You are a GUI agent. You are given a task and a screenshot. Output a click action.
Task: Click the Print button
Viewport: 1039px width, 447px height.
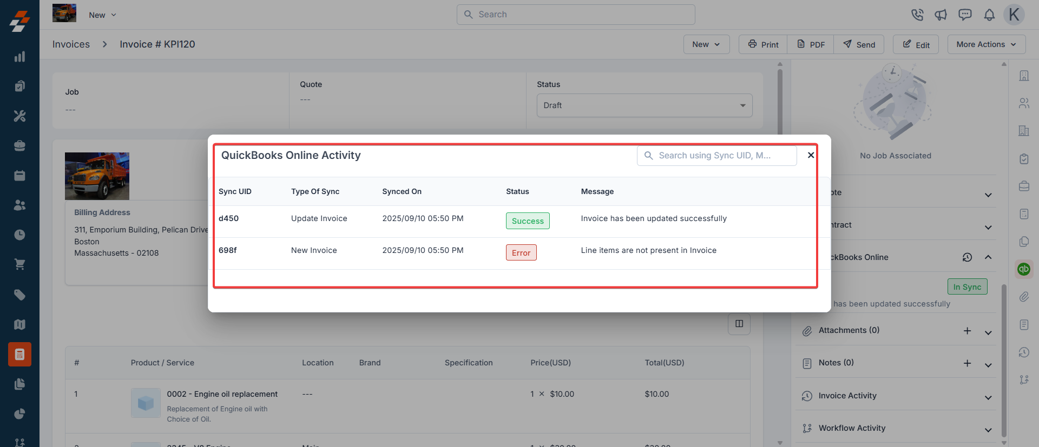coord(763,44)
